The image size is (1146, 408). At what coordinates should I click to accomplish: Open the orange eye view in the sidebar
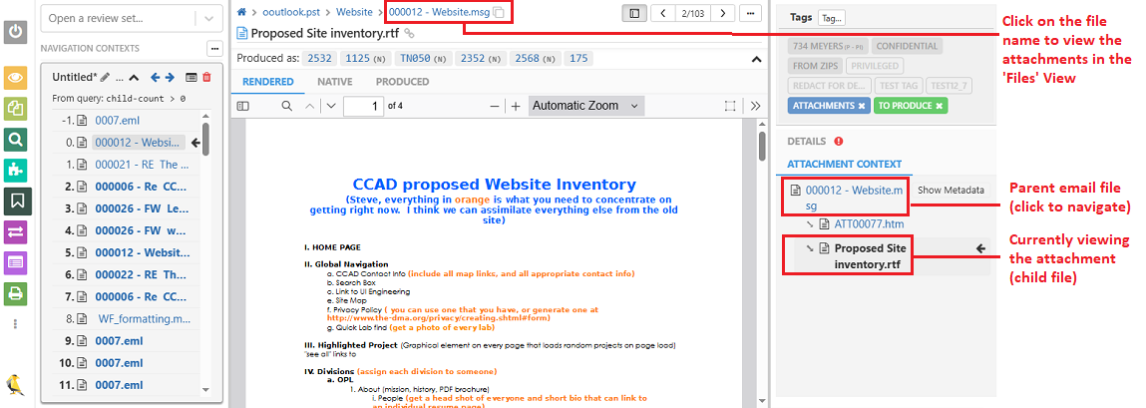click(x=15, y=78)
